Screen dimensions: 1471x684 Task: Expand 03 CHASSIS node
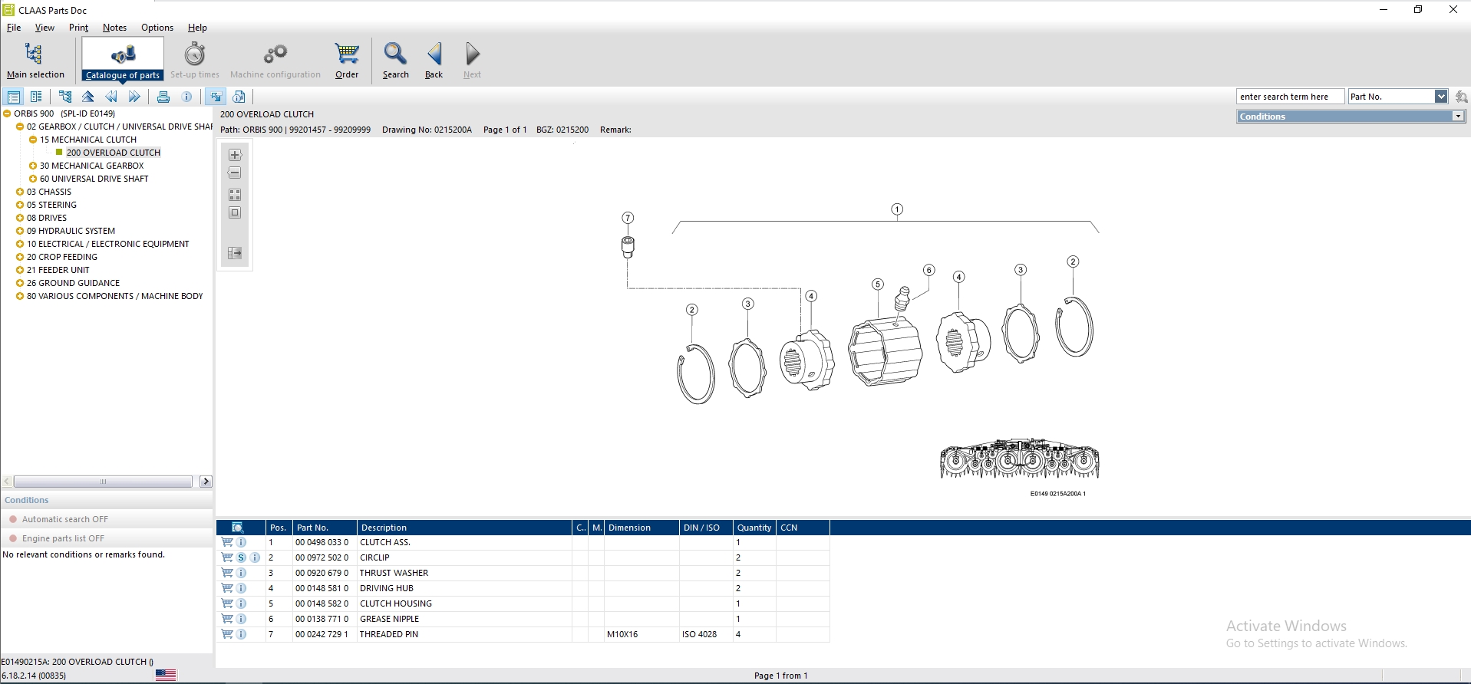[20, 192]
